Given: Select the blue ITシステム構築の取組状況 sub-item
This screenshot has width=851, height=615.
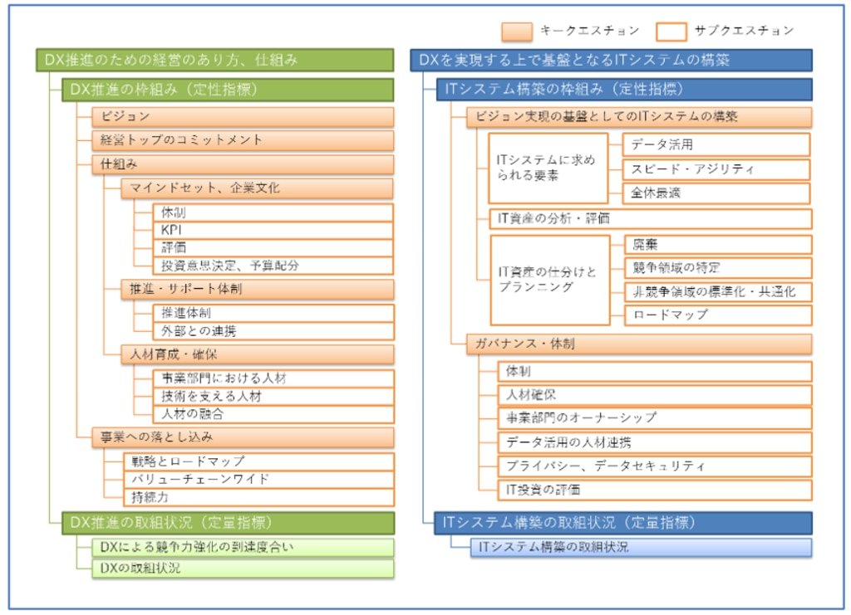Looking at the screenshot, I should pos(631,547).
